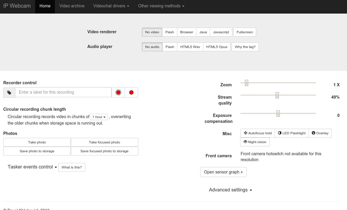
Task: Select Browser video renderer
Action: coord(186,32)
